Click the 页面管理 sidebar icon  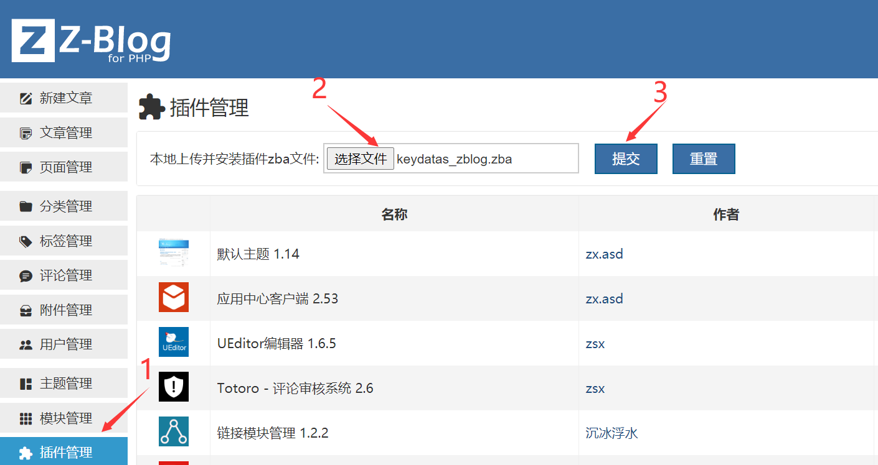coord(26,167)
